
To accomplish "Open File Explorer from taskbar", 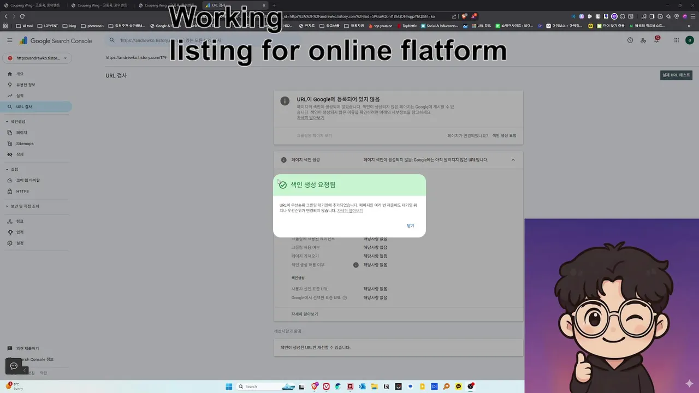I will (374, 386).
